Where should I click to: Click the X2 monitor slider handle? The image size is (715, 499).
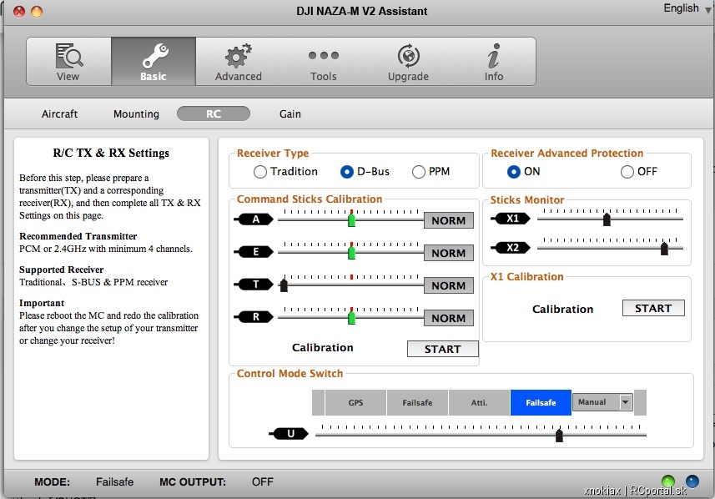[664, 249]
